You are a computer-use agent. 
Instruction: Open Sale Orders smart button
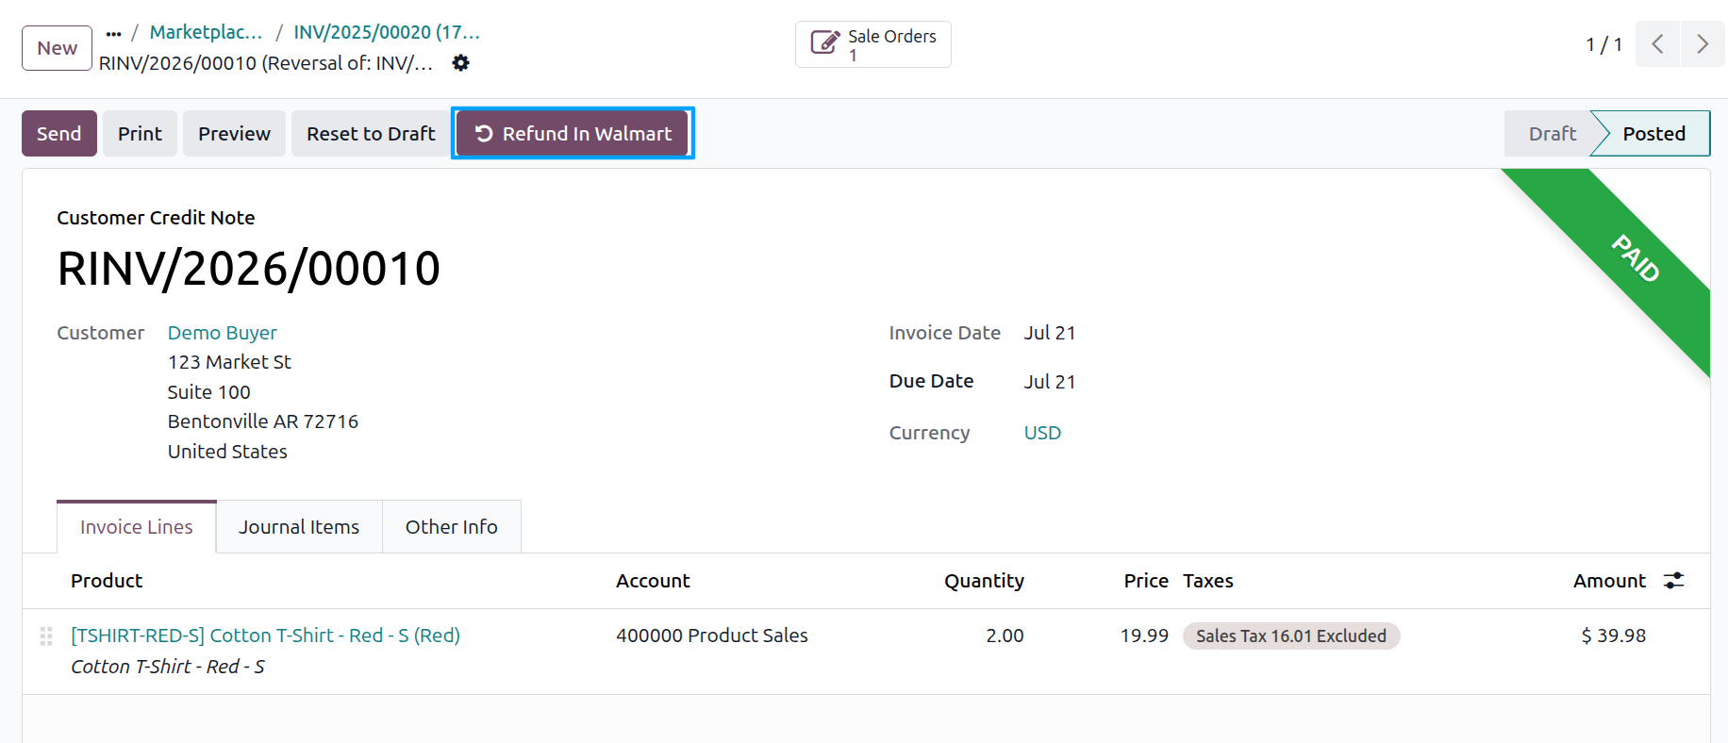point(873,44)
